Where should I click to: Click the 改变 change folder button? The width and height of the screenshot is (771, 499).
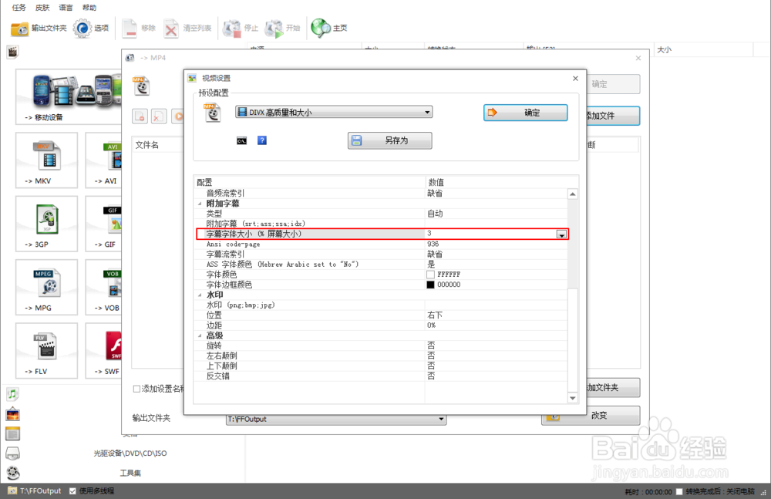click(x=591, y=416)
